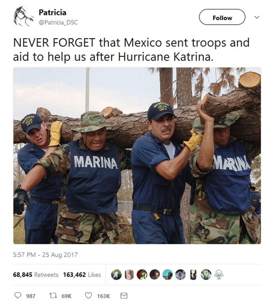Viewport: 274px width, 305px height.
Task: View the 163,462 Likes list
Action: [x=82, y=275]
